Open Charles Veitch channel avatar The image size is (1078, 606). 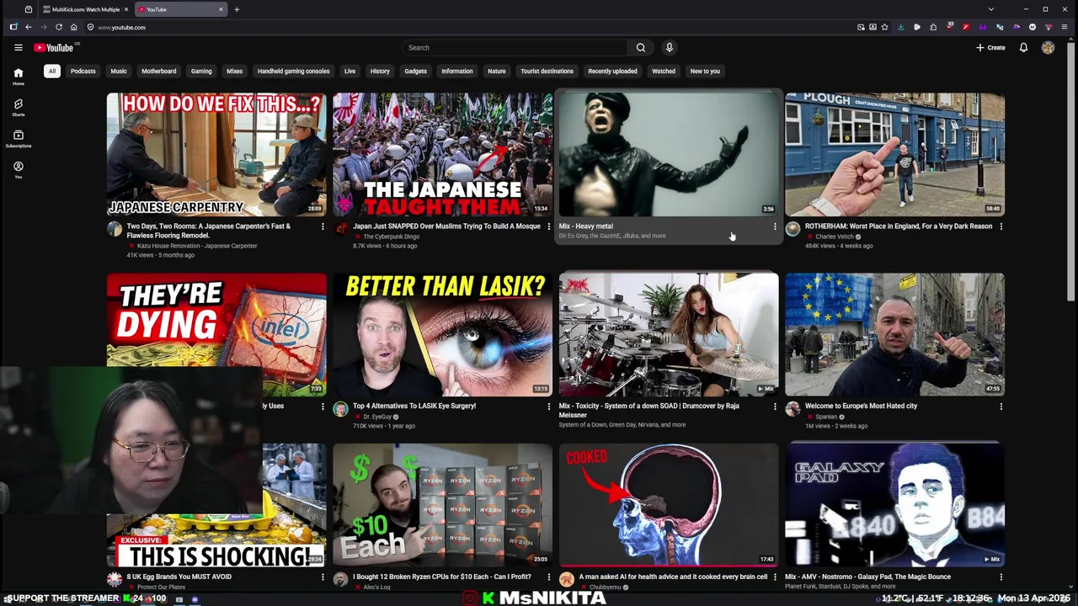(x=792, y=229)
